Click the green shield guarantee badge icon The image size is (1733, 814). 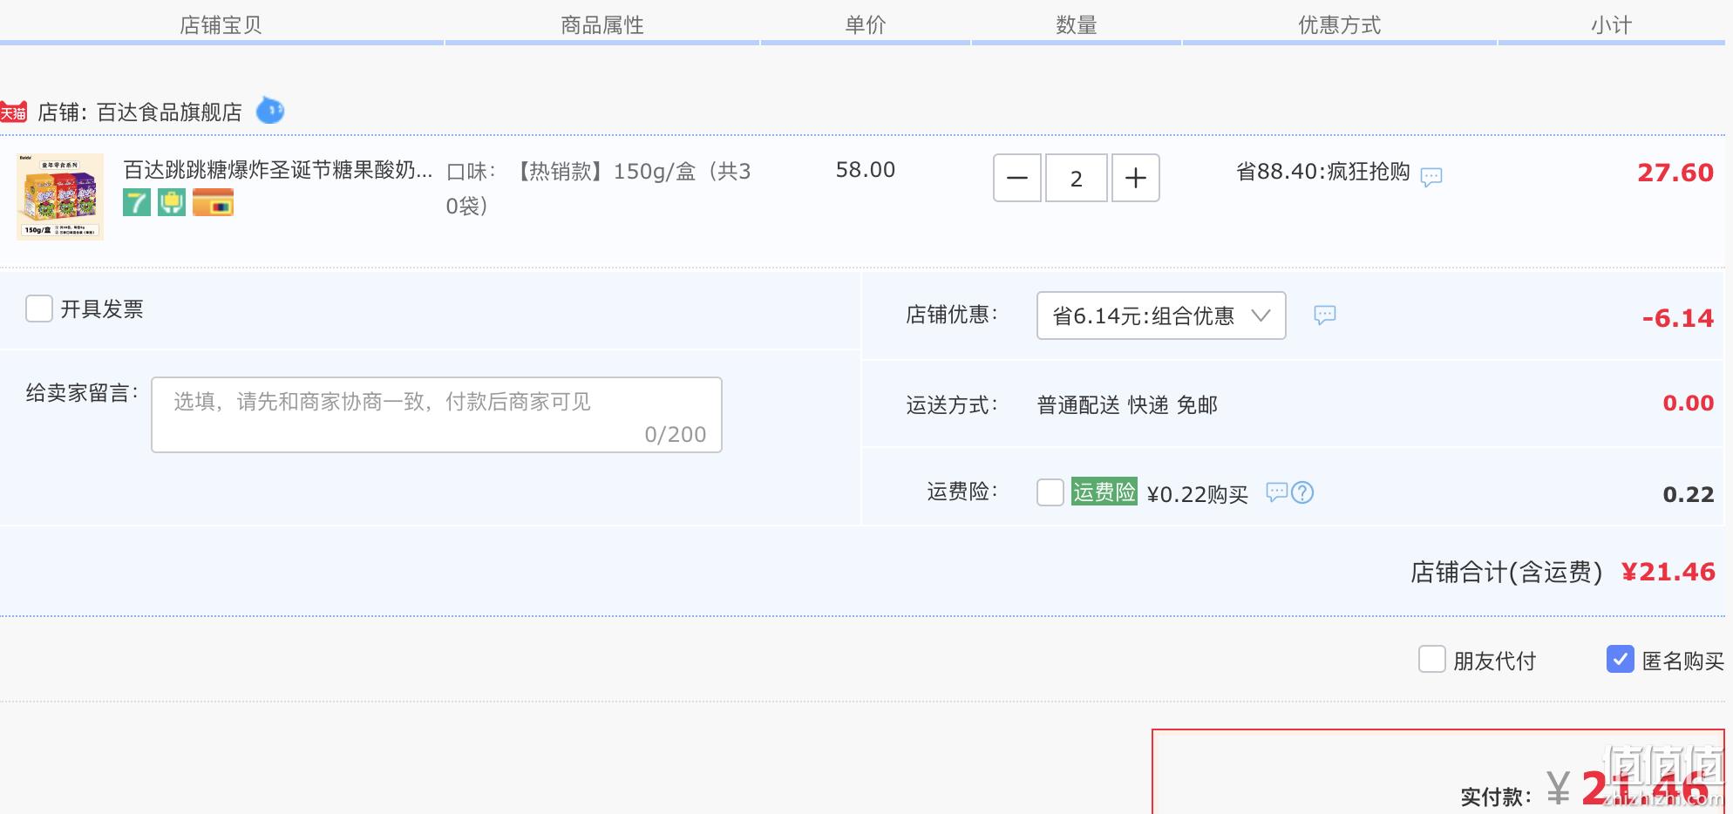(172, 203)
